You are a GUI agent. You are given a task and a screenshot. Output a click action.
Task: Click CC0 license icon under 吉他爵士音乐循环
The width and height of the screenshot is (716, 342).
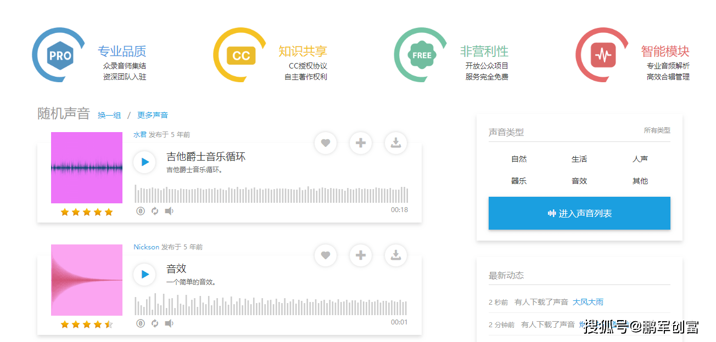pos(141,211)
